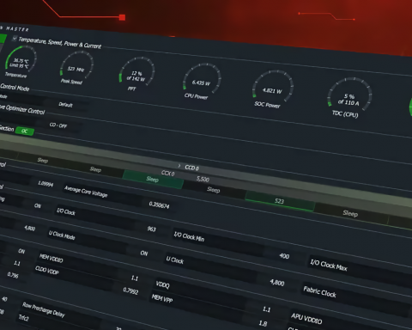Click the U Clock value 4,800
Viewport: 412px width, 330px height.
(x=277, y=283)
